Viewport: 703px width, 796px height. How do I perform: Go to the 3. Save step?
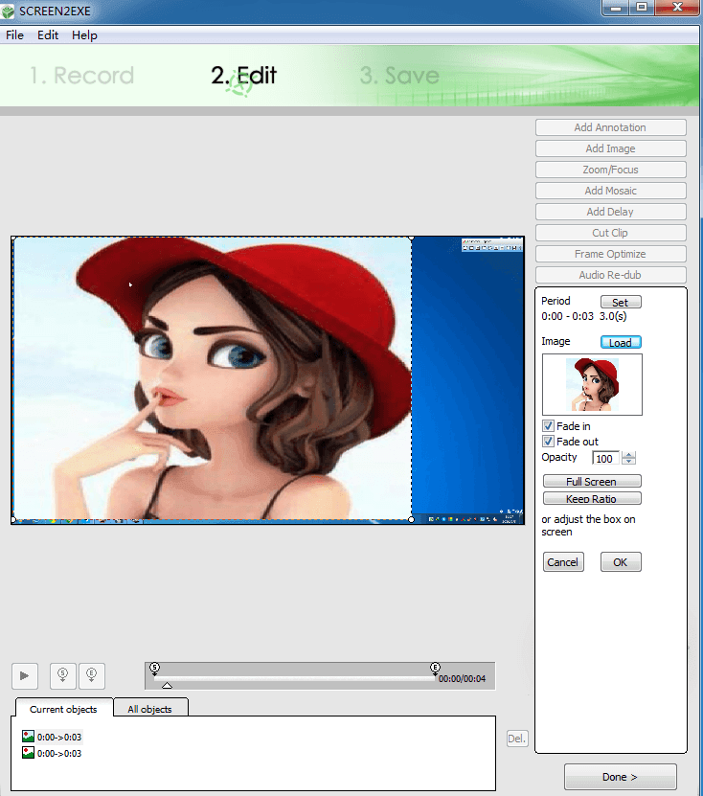click(x=399, y=76)
